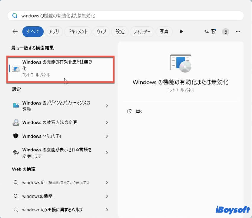
Task: Click the 開く open icon in preview pane
Action: click(x=129, y=111)
